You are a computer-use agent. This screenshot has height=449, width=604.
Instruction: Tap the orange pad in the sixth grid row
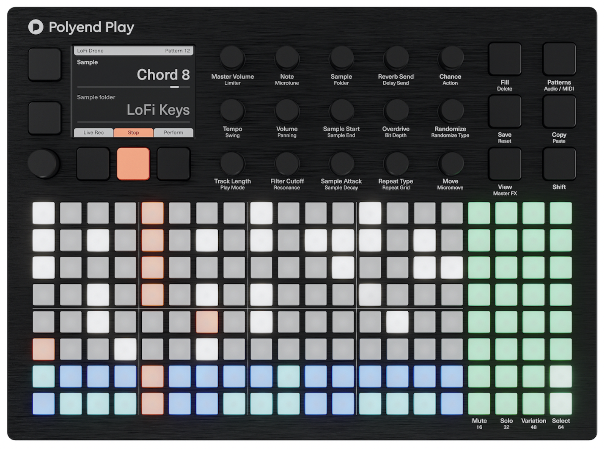click(44, 349)
